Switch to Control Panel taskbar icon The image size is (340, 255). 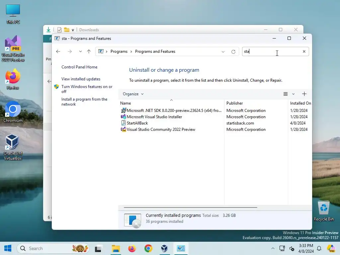(181, 248)
